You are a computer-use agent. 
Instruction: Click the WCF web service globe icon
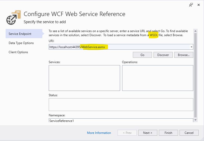14,18
